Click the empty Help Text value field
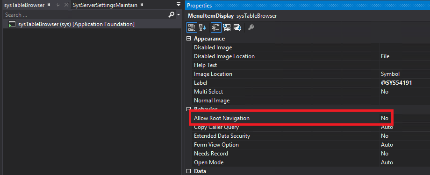 (x=405, y=65)
